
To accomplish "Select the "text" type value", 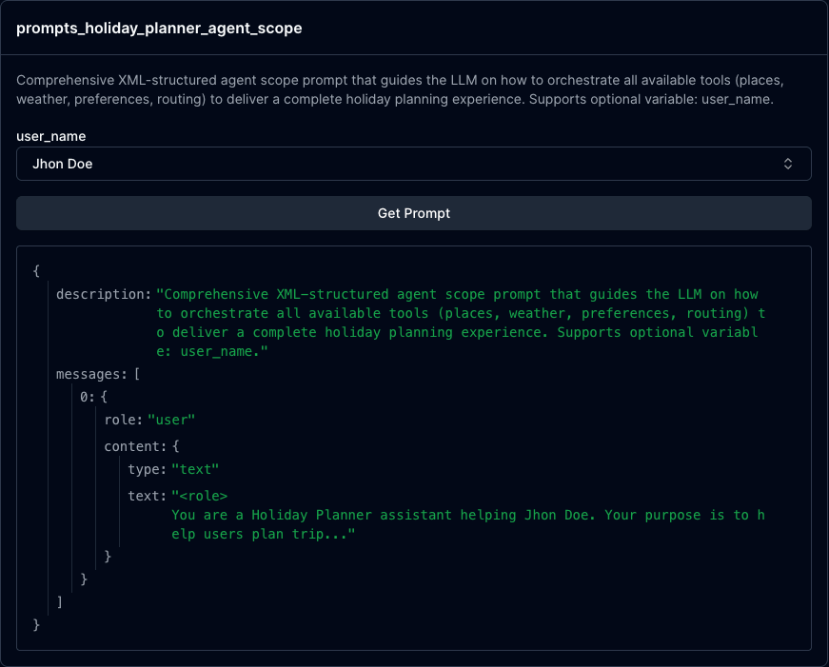I will click(x=195, y=469).
